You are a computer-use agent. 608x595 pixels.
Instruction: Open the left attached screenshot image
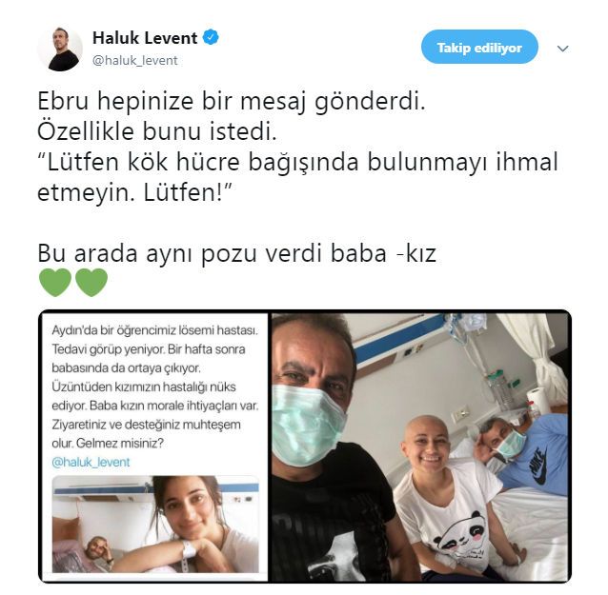[155, 446]
